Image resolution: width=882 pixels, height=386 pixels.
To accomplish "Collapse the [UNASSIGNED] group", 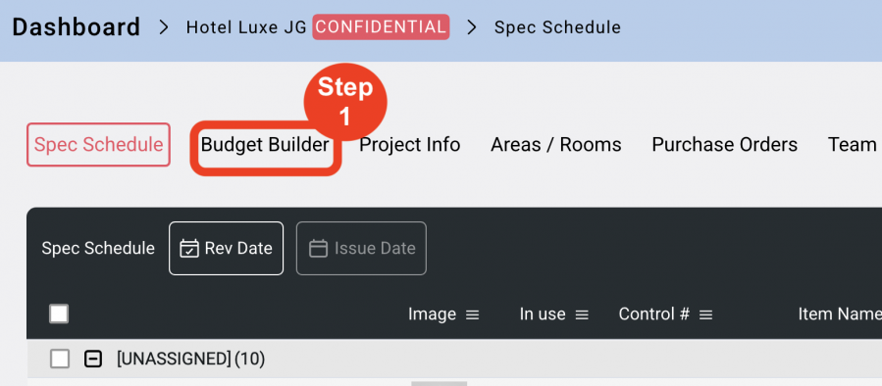I will tap(93, 359).
